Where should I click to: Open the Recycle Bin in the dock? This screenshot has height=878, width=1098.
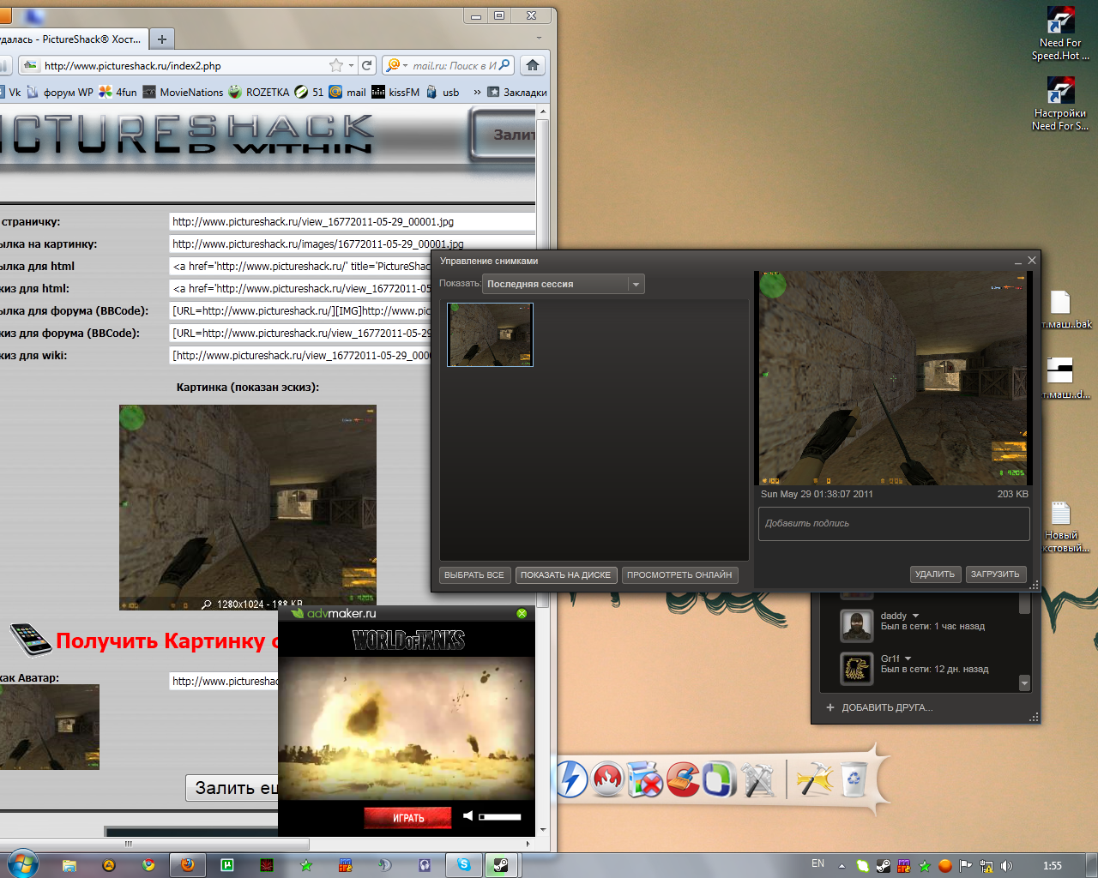(x=854, y=779)
